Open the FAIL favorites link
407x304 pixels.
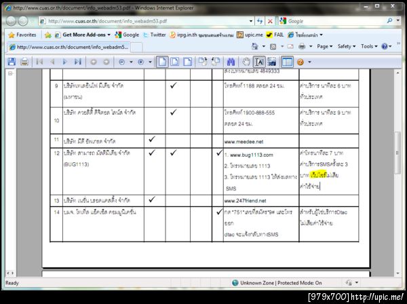[275, 35]
